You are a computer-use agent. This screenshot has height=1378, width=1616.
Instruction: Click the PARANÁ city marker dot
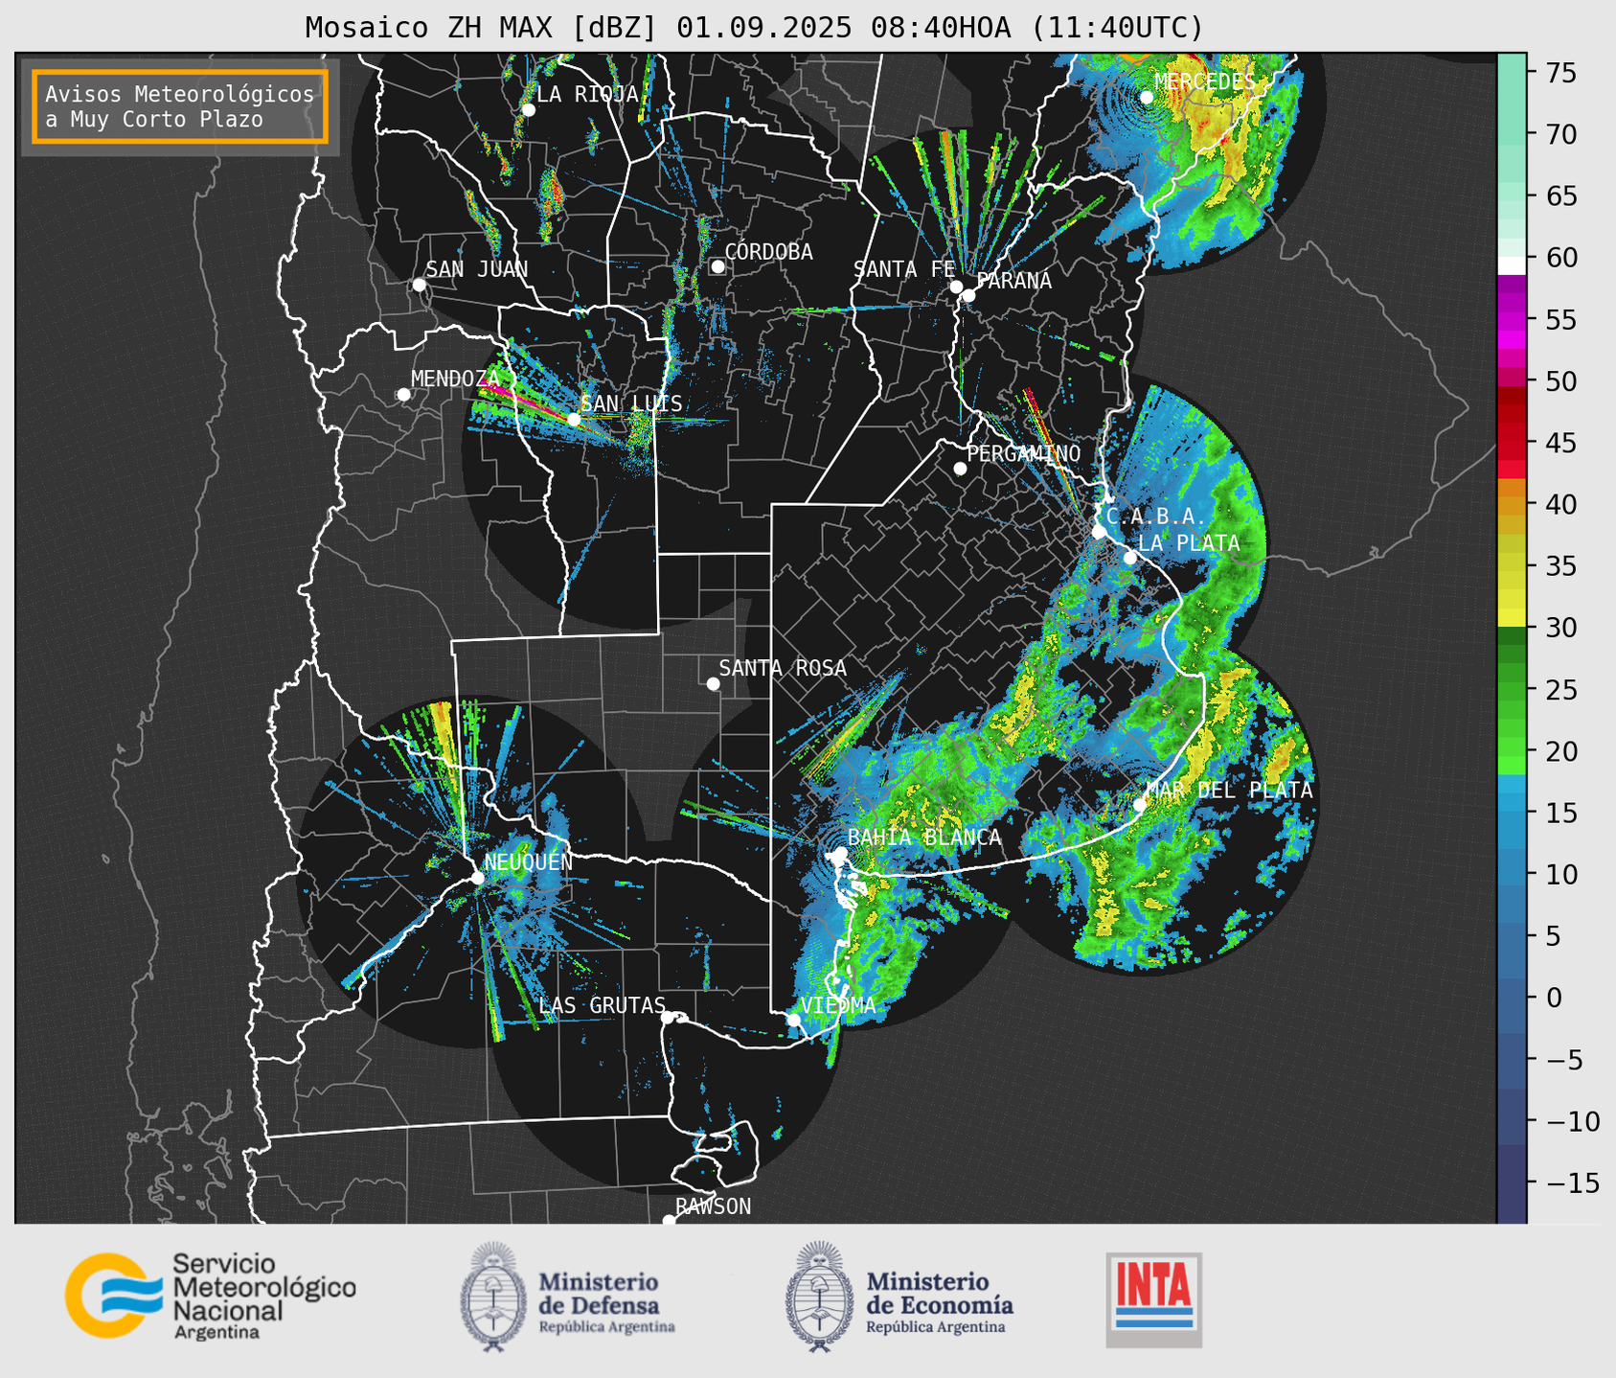pyautogui.click(x=968, y=295)
